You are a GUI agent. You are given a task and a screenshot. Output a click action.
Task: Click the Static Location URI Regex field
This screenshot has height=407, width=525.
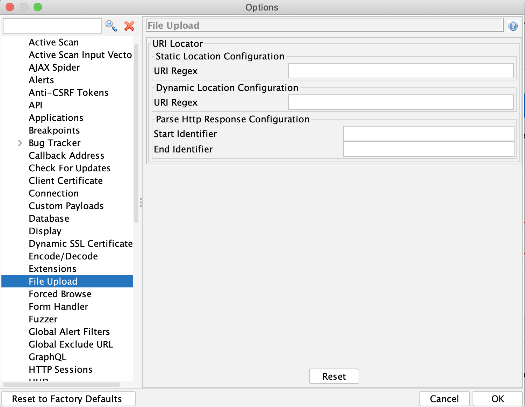(401, 71)
